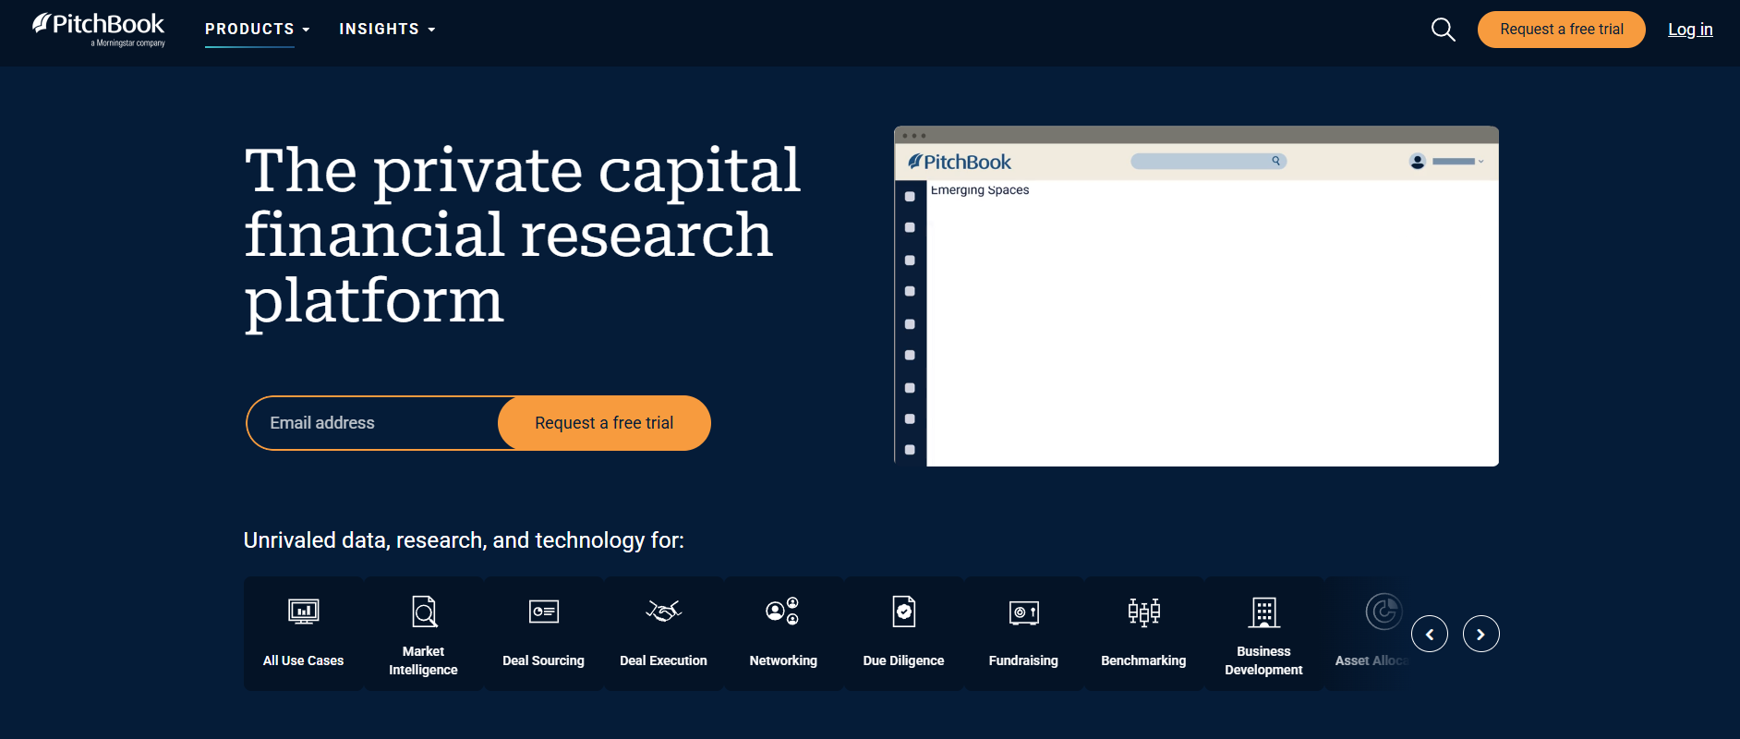Select the partially visible Asset Allocation card
1740x739 pixels.
1366,634
